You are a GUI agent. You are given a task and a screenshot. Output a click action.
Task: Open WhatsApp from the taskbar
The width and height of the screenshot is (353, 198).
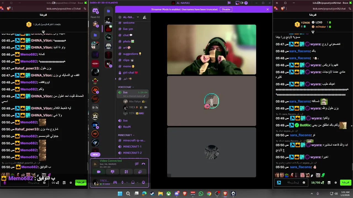(201, 194)
